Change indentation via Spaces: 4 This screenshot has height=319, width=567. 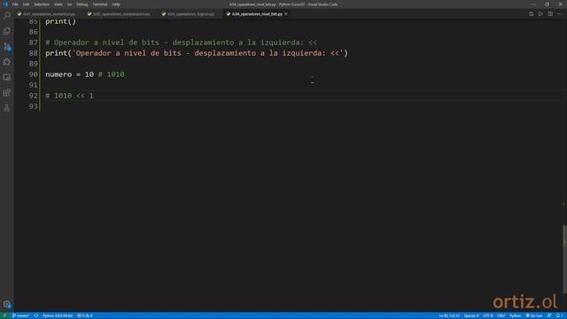[471, 315]
